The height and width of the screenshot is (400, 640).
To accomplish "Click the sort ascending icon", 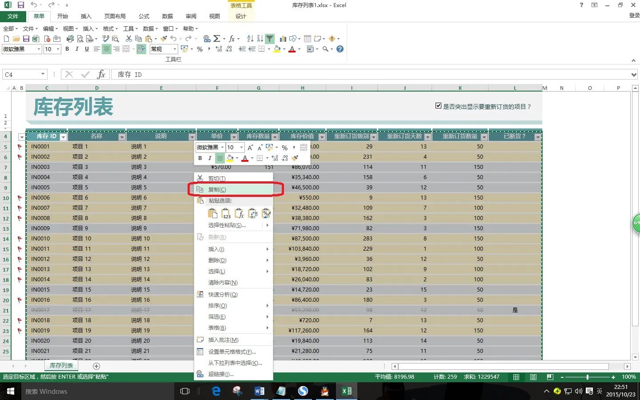I will (x=250, y=38).
